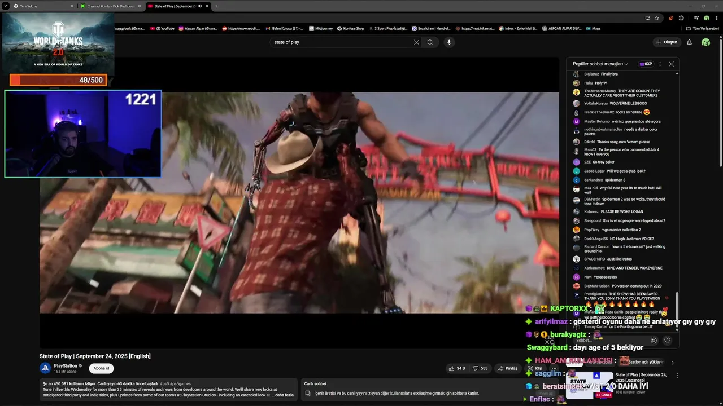This screenshot has width=723, height=406.
Task: Expand description with ...daha fazla
Action: (x=283, y=395)
